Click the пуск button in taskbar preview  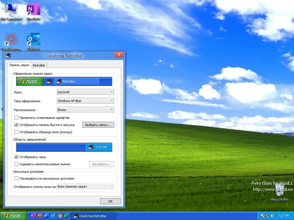(30, 81)
